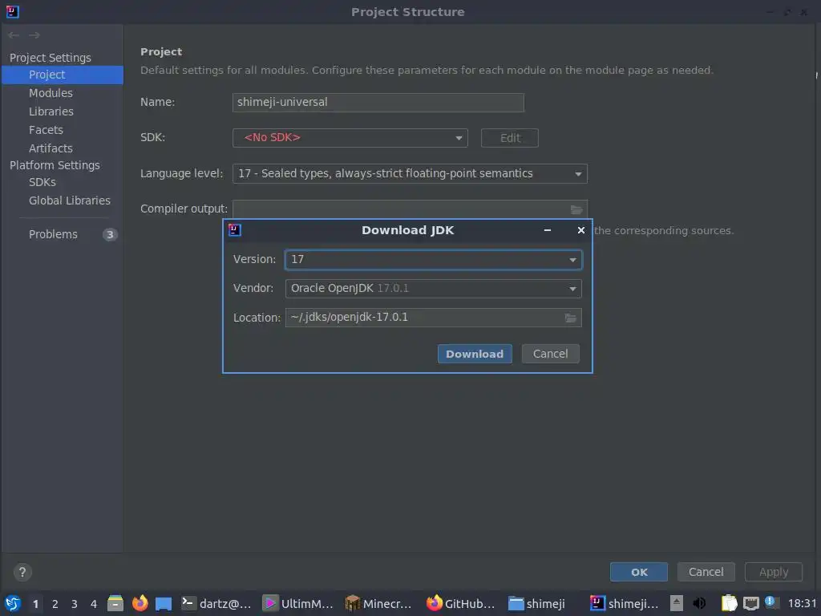Browse for JDK location folder icon
The width and height of the screenshot is (821, 616).
[x=571, y=318]
